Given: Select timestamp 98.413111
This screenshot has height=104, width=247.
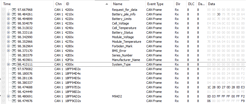Looking at the screenshot, I should (x=25, y=64).
